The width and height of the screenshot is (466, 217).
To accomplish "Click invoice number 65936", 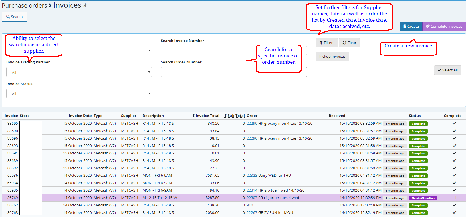I will pyautogui.click(x=13, y=175).
